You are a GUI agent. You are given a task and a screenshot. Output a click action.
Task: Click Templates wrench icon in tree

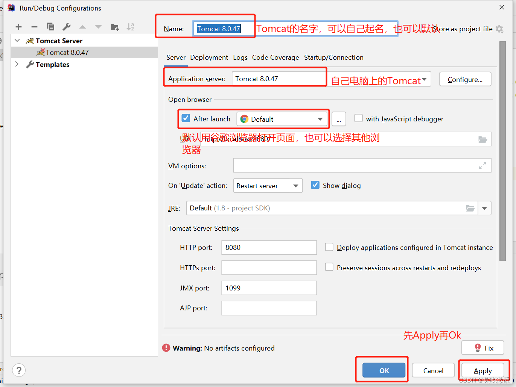point(30,65)
